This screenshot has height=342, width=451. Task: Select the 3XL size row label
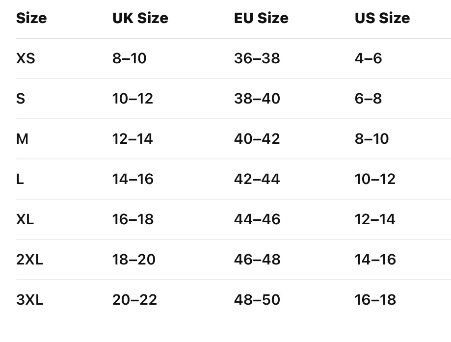pyautogui.click(x=29, y=300)
